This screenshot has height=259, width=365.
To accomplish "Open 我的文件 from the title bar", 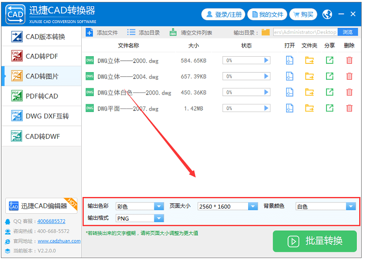I will [267, 14].
